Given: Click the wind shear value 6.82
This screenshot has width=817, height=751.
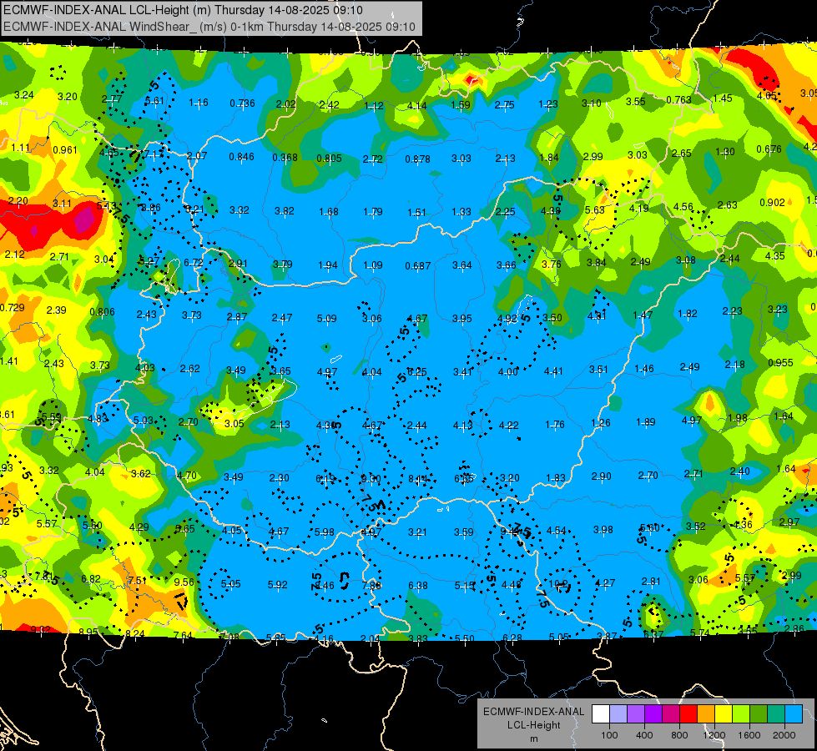Looking at the screenshot, I should coord(91,578).
